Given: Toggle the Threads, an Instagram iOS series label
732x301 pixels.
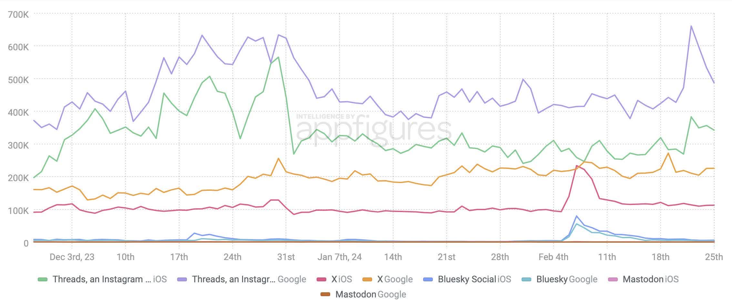Looking at the screenshot, I should pos(110,279).
